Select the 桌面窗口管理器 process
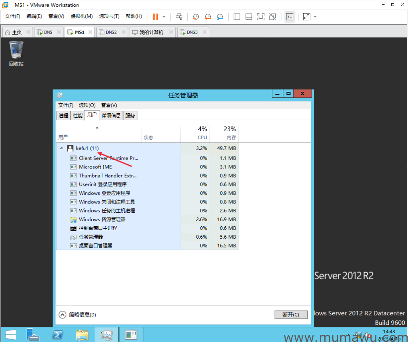Screen dimensions: 408x342 (147, 245)
